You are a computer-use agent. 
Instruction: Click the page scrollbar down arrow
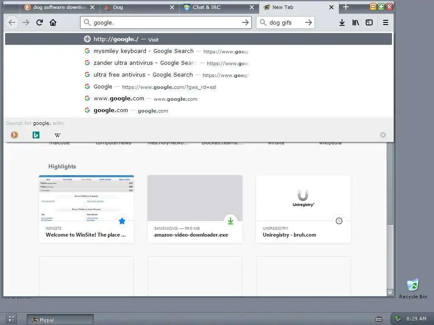390,292
